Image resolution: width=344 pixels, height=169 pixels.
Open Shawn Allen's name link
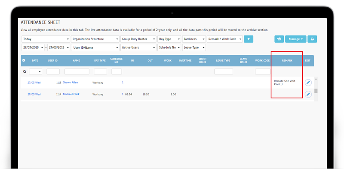(71, 83)
